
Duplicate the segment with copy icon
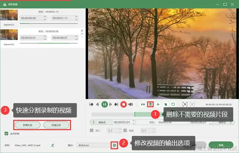coord(166,105)
